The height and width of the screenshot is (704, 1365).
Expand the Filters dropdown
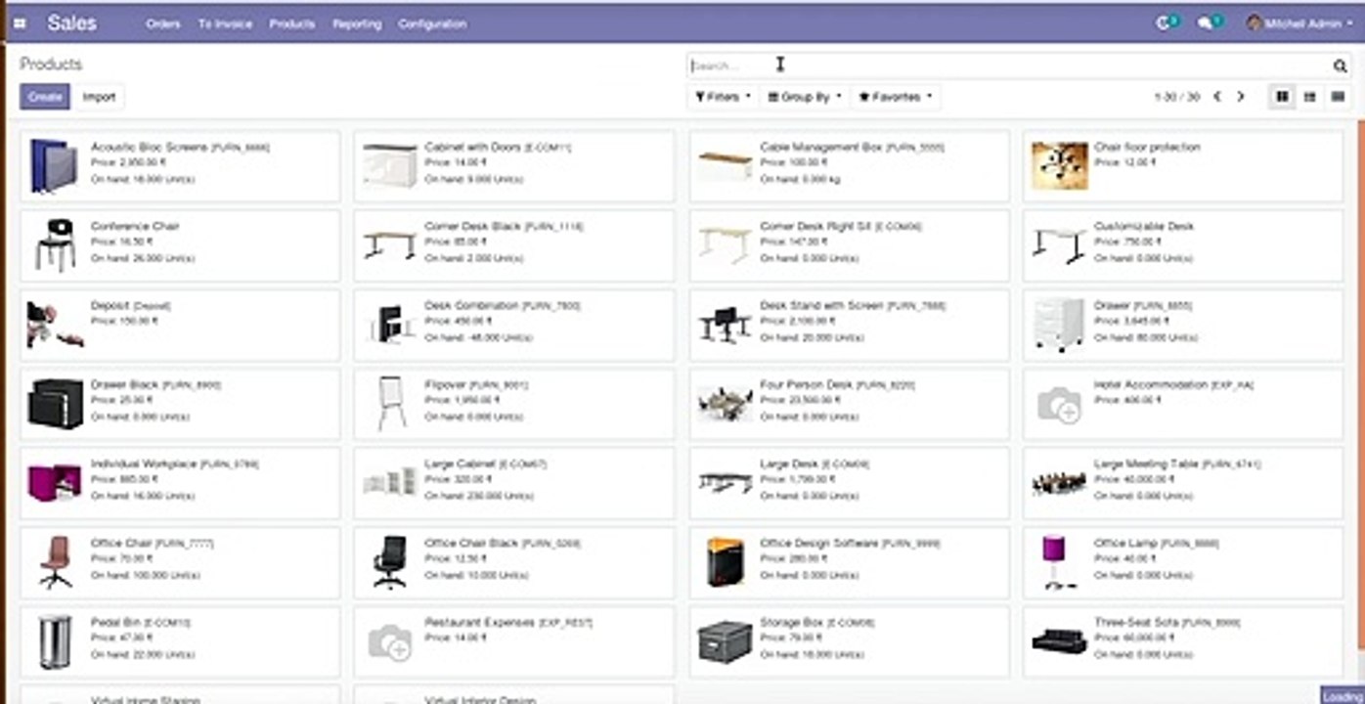click(x=723, y=97)
